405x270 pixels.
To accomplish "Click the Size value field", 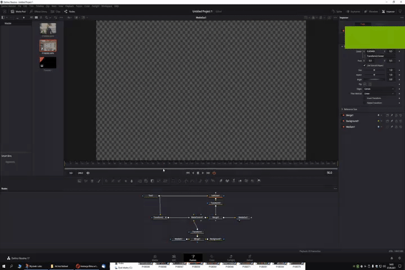I will click(391, 70).
